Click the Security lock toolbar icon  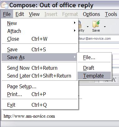pyautogui.click(x=79, y=24)
